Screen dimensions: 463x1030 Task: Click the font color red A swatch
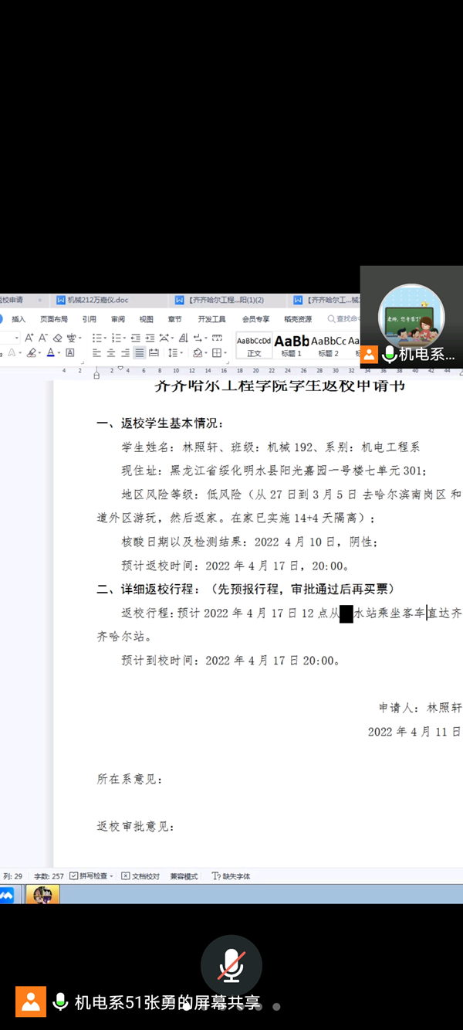[x=50, y=353]
